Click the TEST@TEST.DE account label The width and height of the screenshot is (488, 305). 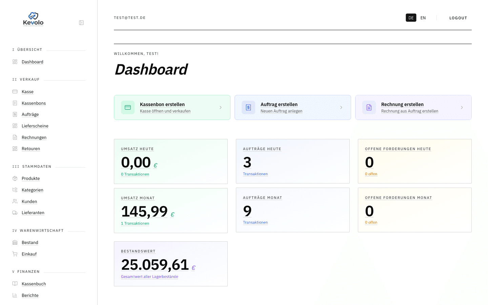pyautogui.click(x=130, y=18)
